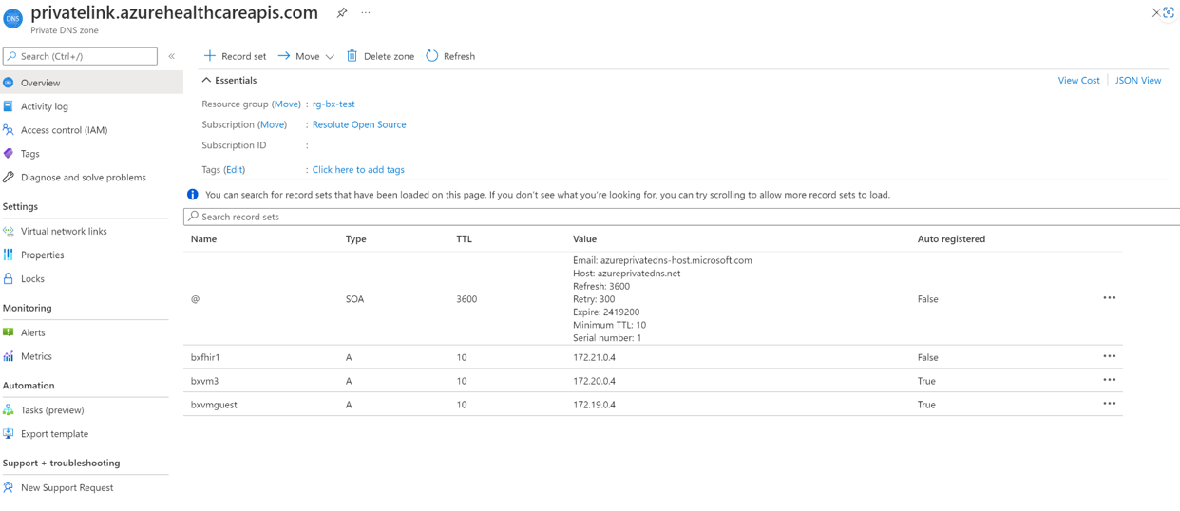The width and height of the screenshot is (1180, 511).
Task: Open Locks settings
Action: 32,279
